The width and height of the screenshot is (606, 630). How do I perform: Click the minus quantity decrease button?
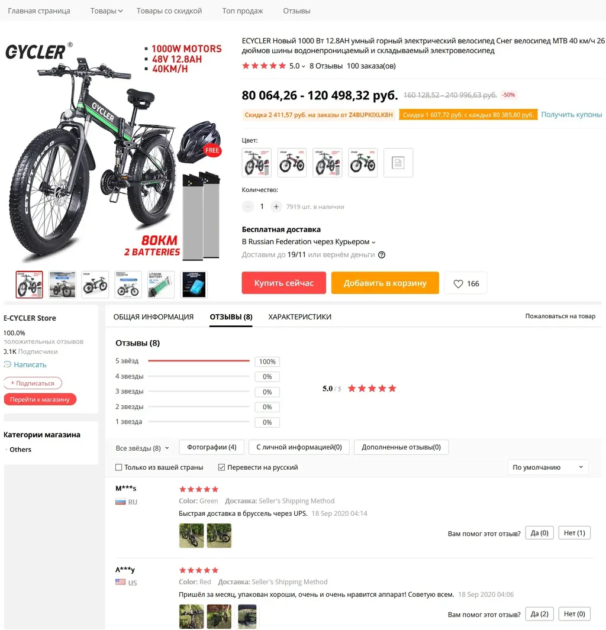(248, 206)
